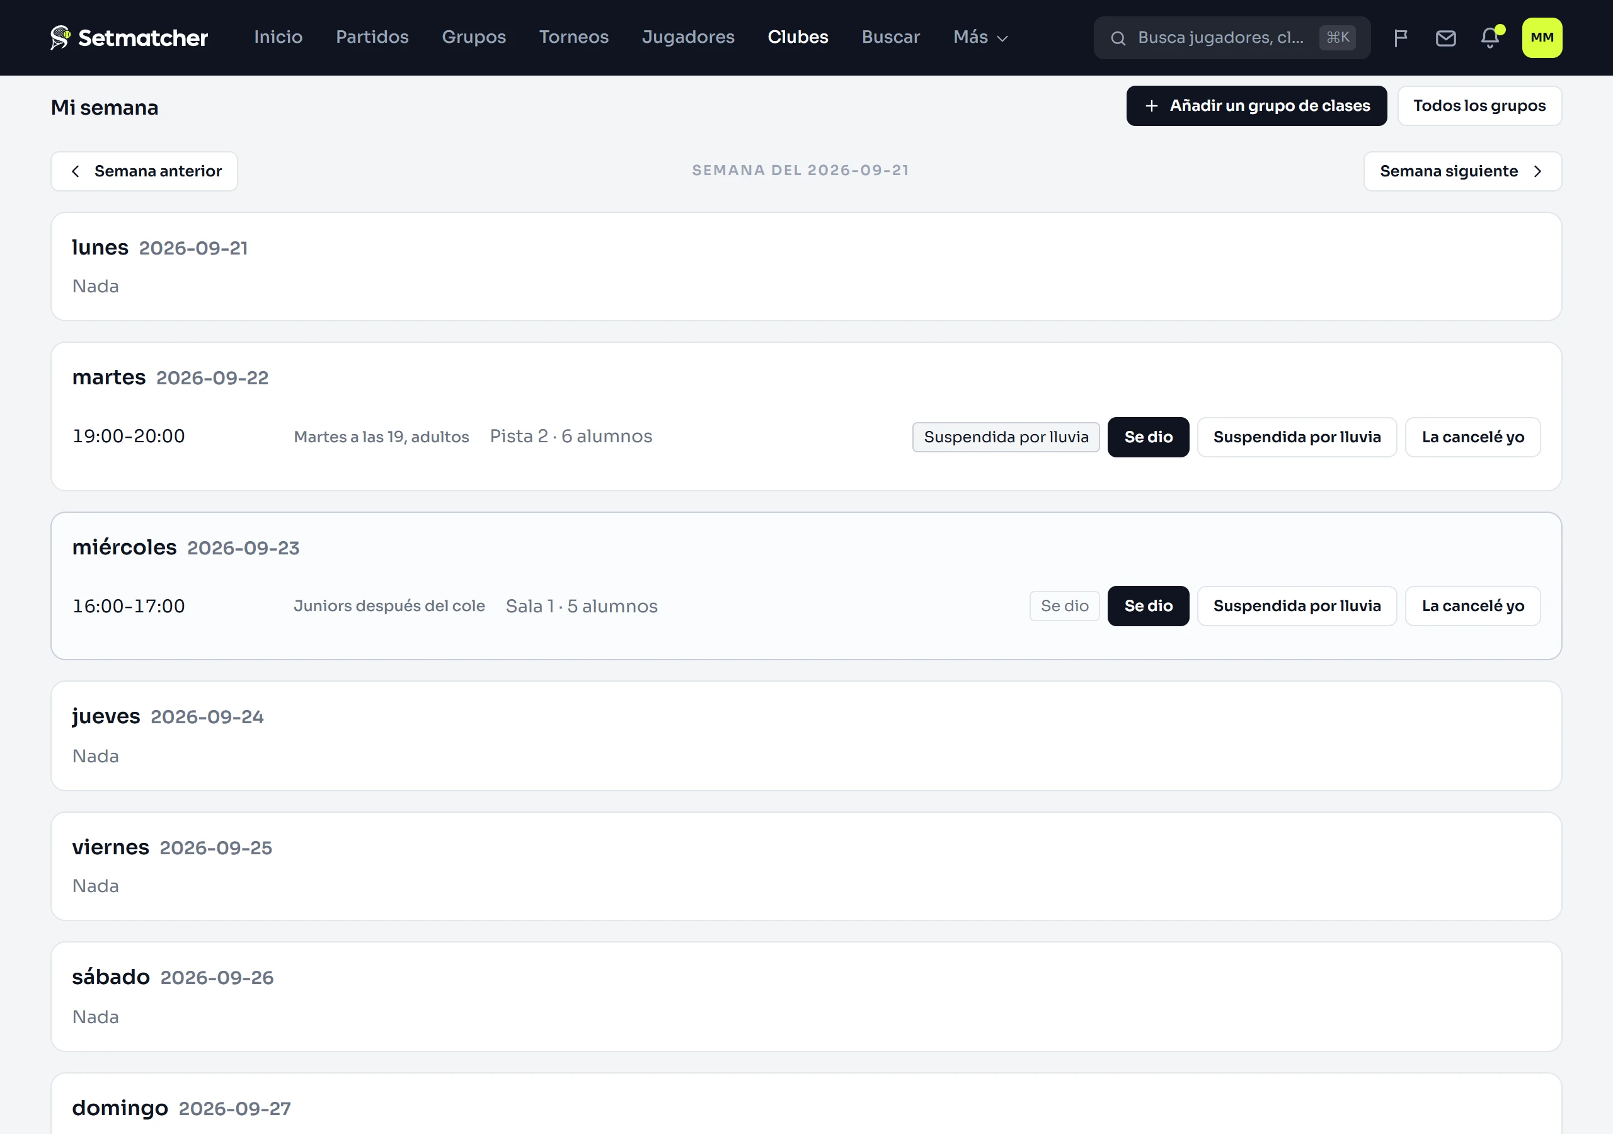Click the 19:00-20:00 time slot
The image size is (1613, 1134).
pyautogui.click(x=129, y=437)
